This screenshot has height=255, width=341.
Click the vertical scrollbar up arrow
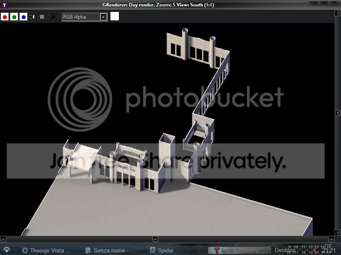pyautogui.click(x=338, y=13)
